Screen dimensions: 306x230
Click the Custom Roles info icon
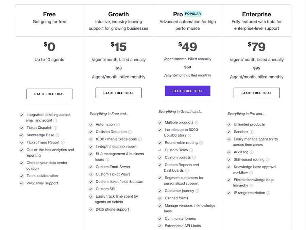[191, 150]
